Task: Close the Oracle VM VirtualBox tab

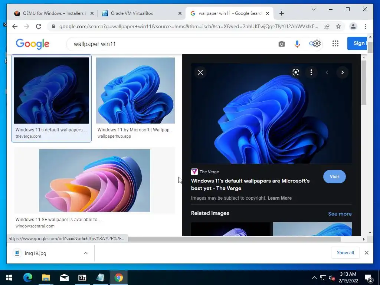Action: [180, 13]
